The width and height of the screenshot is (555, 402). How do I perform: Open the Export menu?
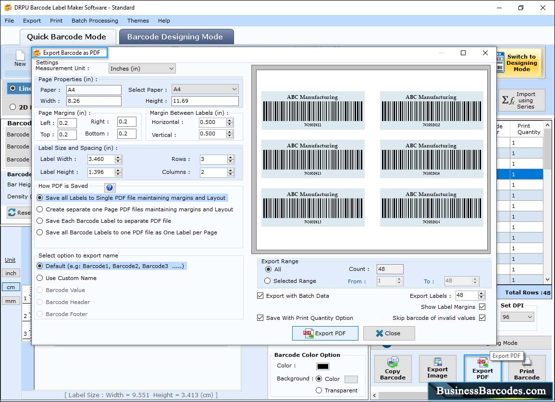(32, 21)
